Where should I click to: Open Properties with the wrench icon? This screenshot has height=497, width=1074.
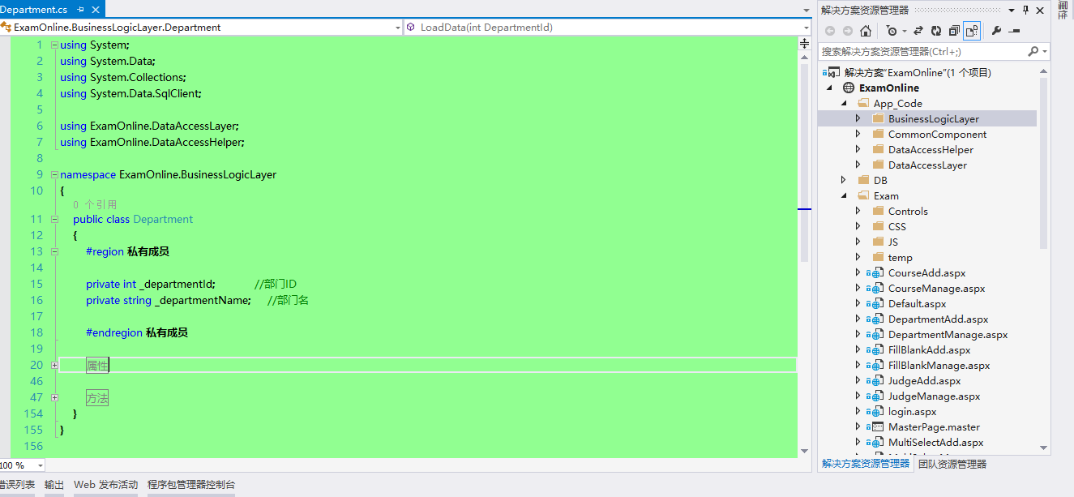click(996, 31)
